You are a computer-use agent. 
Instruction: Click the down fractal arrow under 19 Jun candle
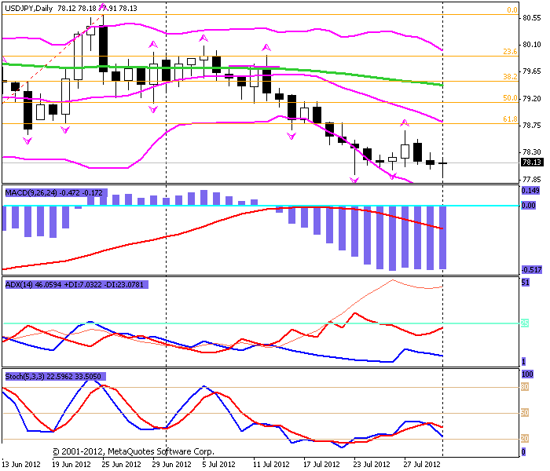click(65, 130)
